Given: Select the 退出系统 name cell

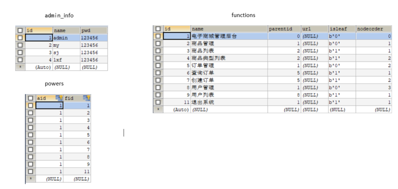Looking at the screenshot, I should pyautogui.click(x=229, y=102).
